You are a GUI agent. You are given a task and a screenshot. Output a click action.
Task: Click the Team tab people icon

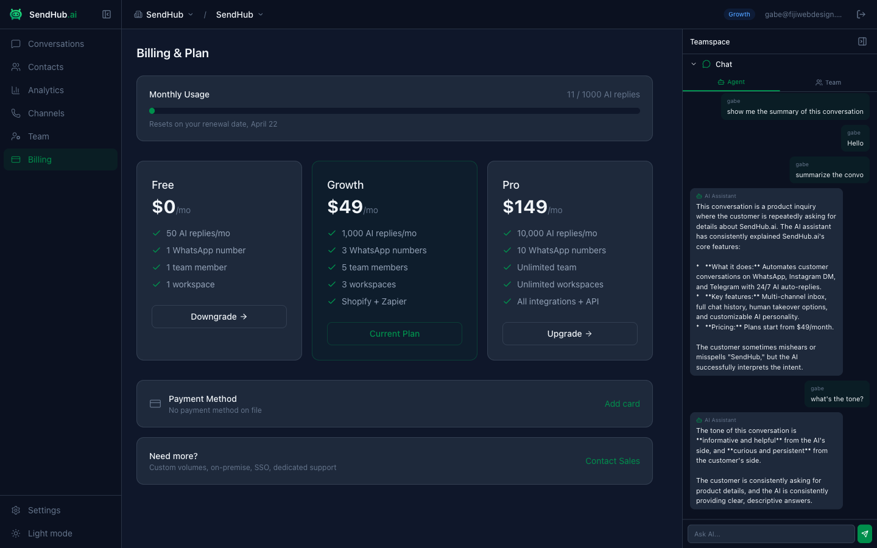[819, 82]
